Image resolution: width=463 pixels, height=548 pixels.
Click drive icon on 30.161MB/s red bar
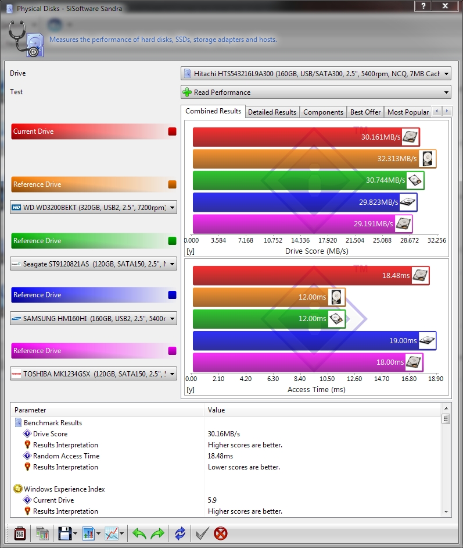click(410, 137)
